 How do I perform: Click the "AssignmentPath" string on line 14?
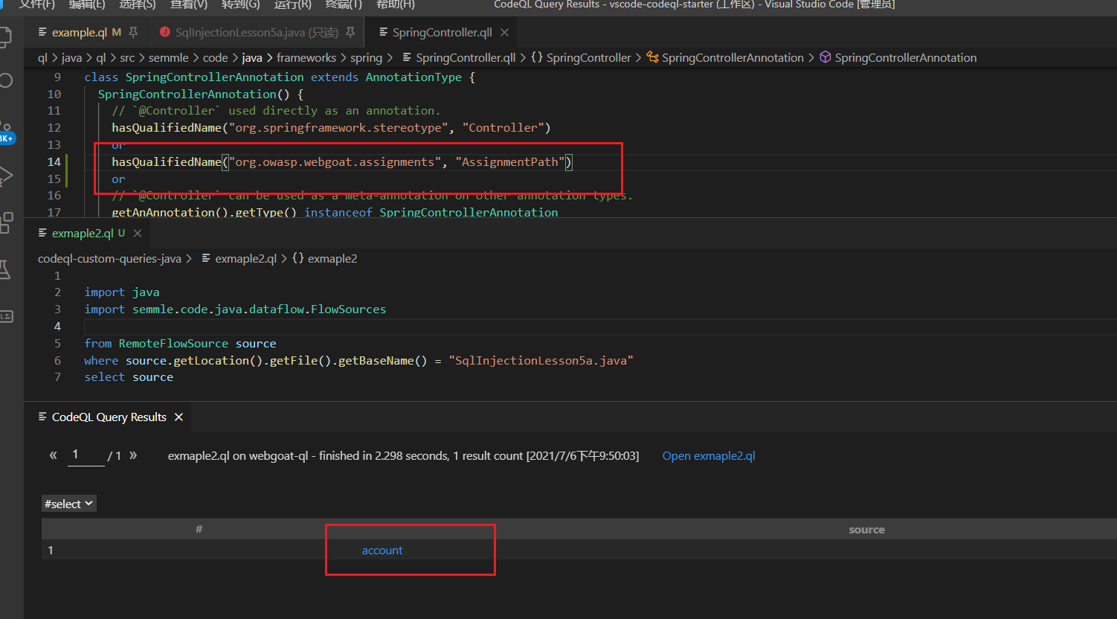[x=510, y=162]
